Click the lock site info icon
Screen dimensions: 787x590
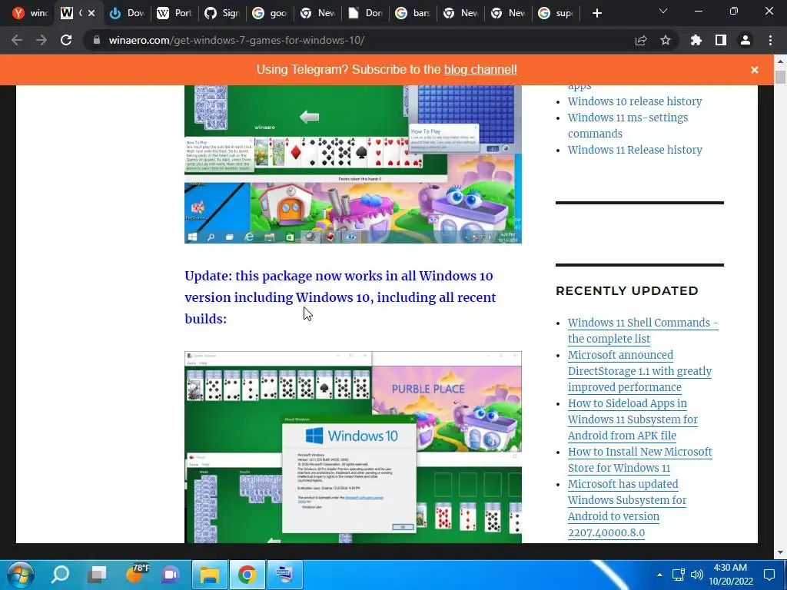click(97, 40)
